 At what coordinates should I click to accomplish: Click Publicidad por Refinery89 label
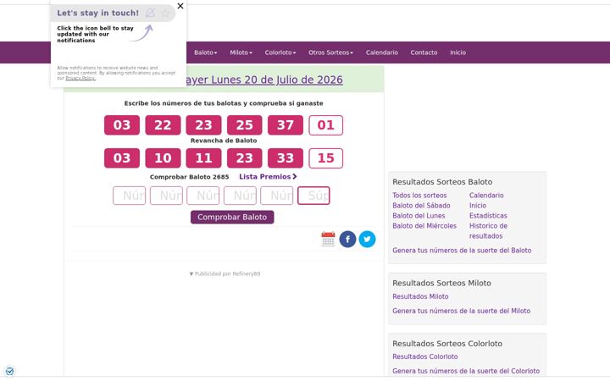pyautogui.click(x=225, y=273)
